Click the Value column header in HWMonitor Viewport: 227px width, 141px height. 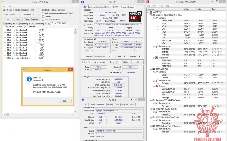(x=189, y=9)
